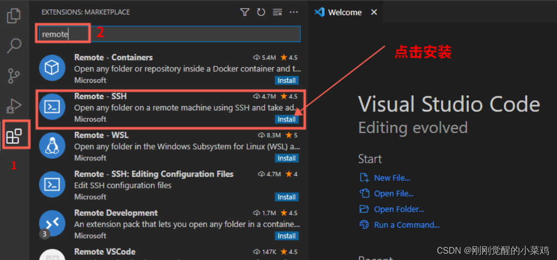Open the Source Control view
The width and height of the screenshot is (557, 260).
pos(14,76)
